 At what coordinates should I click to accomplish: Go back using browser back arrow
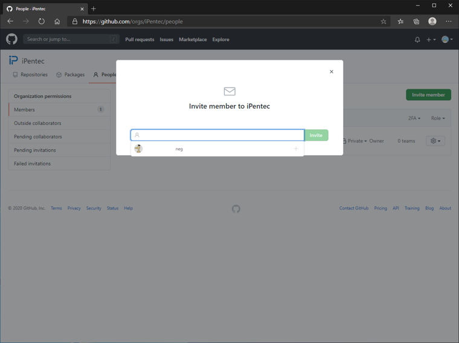(10, 21)
